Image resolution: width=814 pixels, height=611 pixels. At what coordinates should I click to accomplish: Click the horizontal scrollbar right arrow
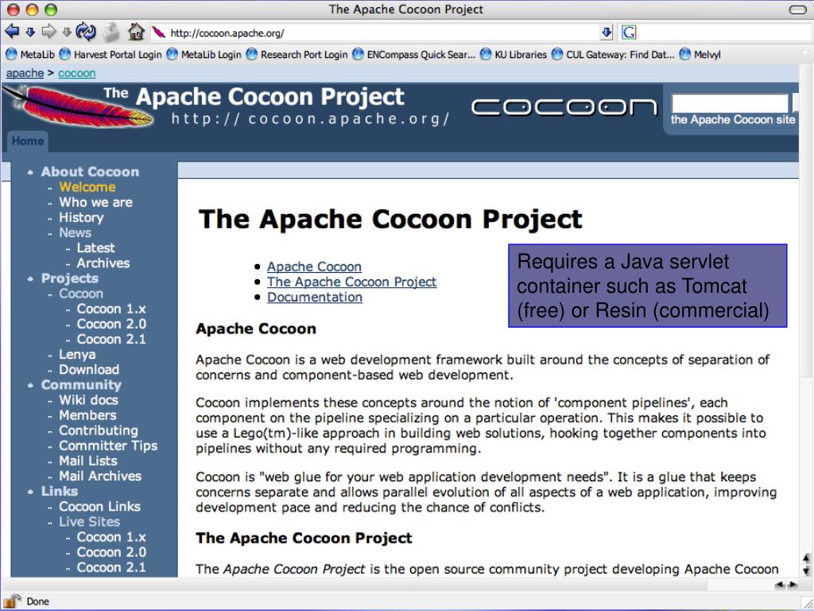tap(793, 585)
